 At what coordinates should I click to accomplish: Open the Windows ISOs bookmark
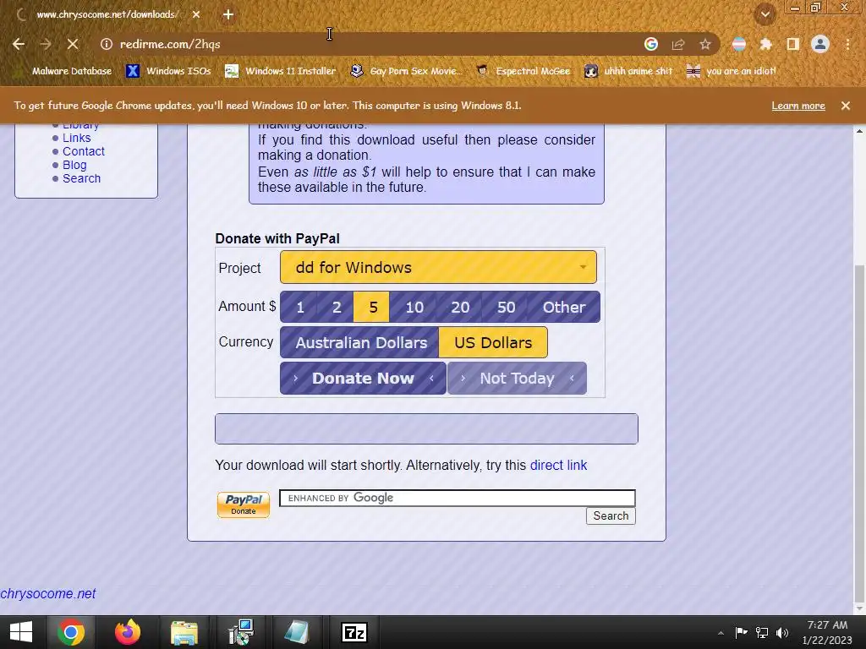point(168,71)
